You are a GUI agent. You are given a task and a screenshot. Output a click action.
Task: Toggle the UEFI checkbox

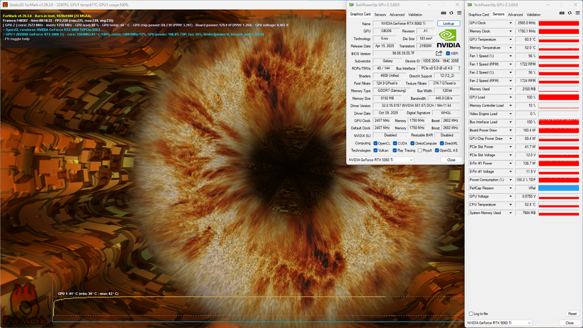pos(448,53)
